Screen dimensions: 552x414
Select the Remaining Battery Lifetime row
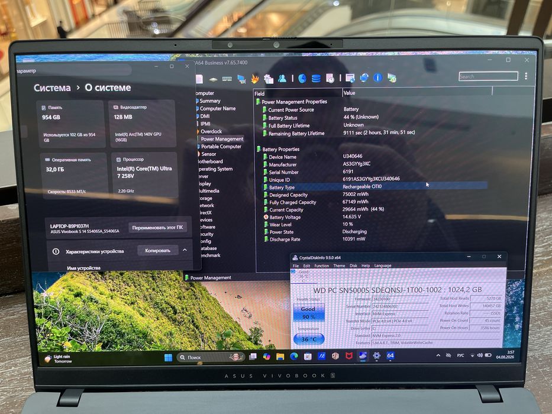(375, 133)
